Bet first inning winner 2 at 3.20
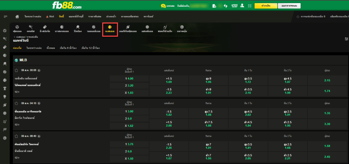Image resolution: width=349 pixels, height=164 pixels. 129,85
